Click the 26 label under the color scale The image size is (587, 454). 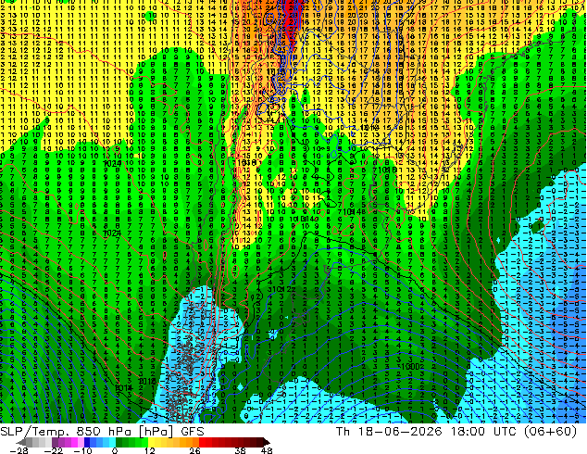pos(194,450)
